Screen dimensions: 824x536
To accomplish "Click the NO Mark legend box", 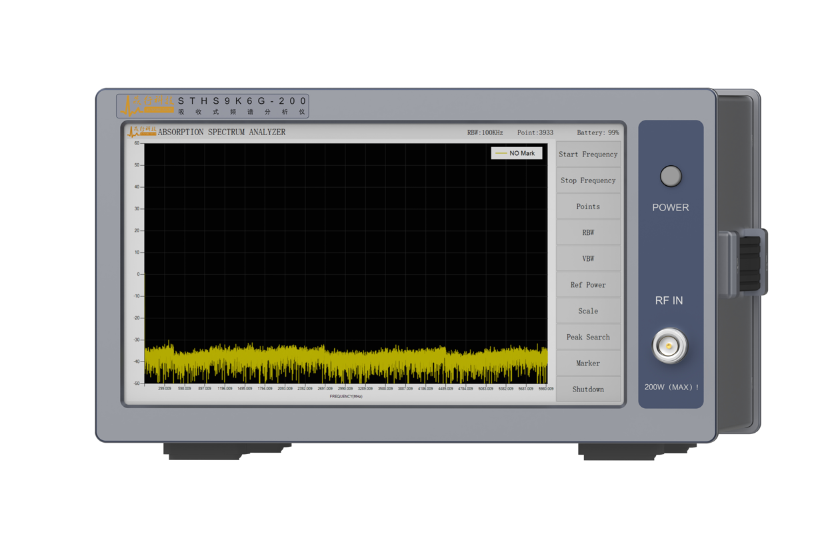I will pos(517,153).
